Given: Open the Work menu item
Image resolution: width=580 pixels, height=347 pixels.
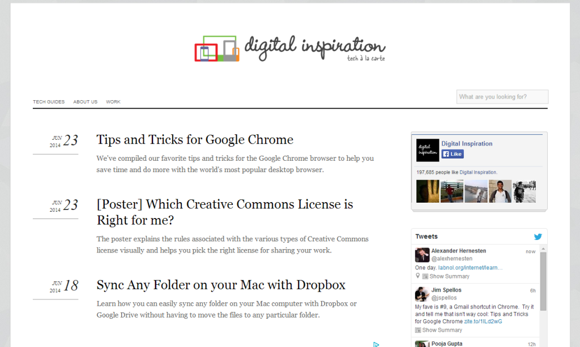Looking at the screenshot, I should pos(113,102).
